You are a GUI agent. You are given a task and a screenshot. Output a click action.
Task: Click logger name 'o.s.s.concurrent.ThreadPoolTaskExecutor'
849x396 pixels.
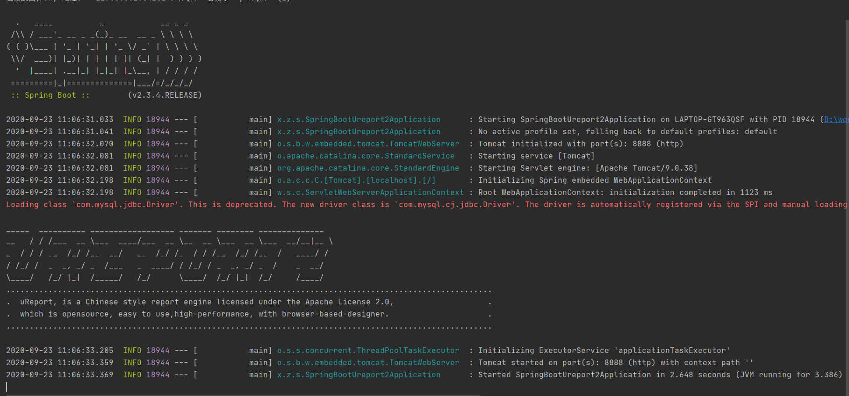point(368,351)
